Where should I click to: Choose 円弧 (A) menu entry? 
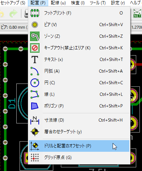coord(79,71)
